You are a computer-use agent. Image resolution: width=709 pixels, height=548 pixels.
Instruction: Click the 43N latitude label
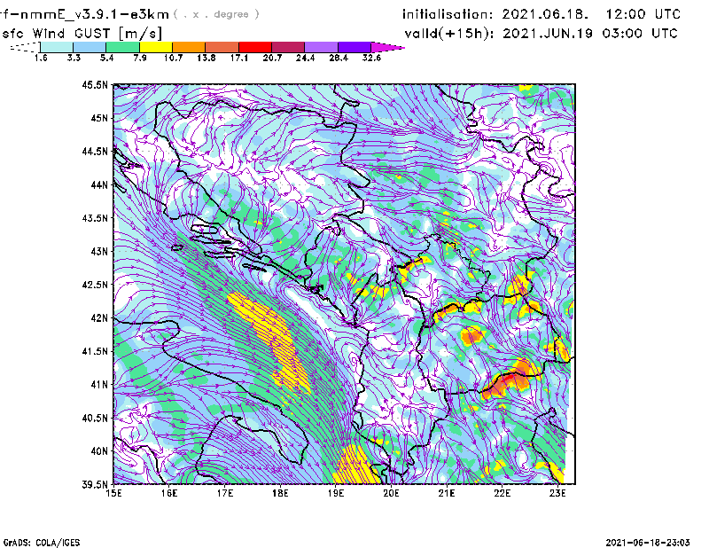99,251
